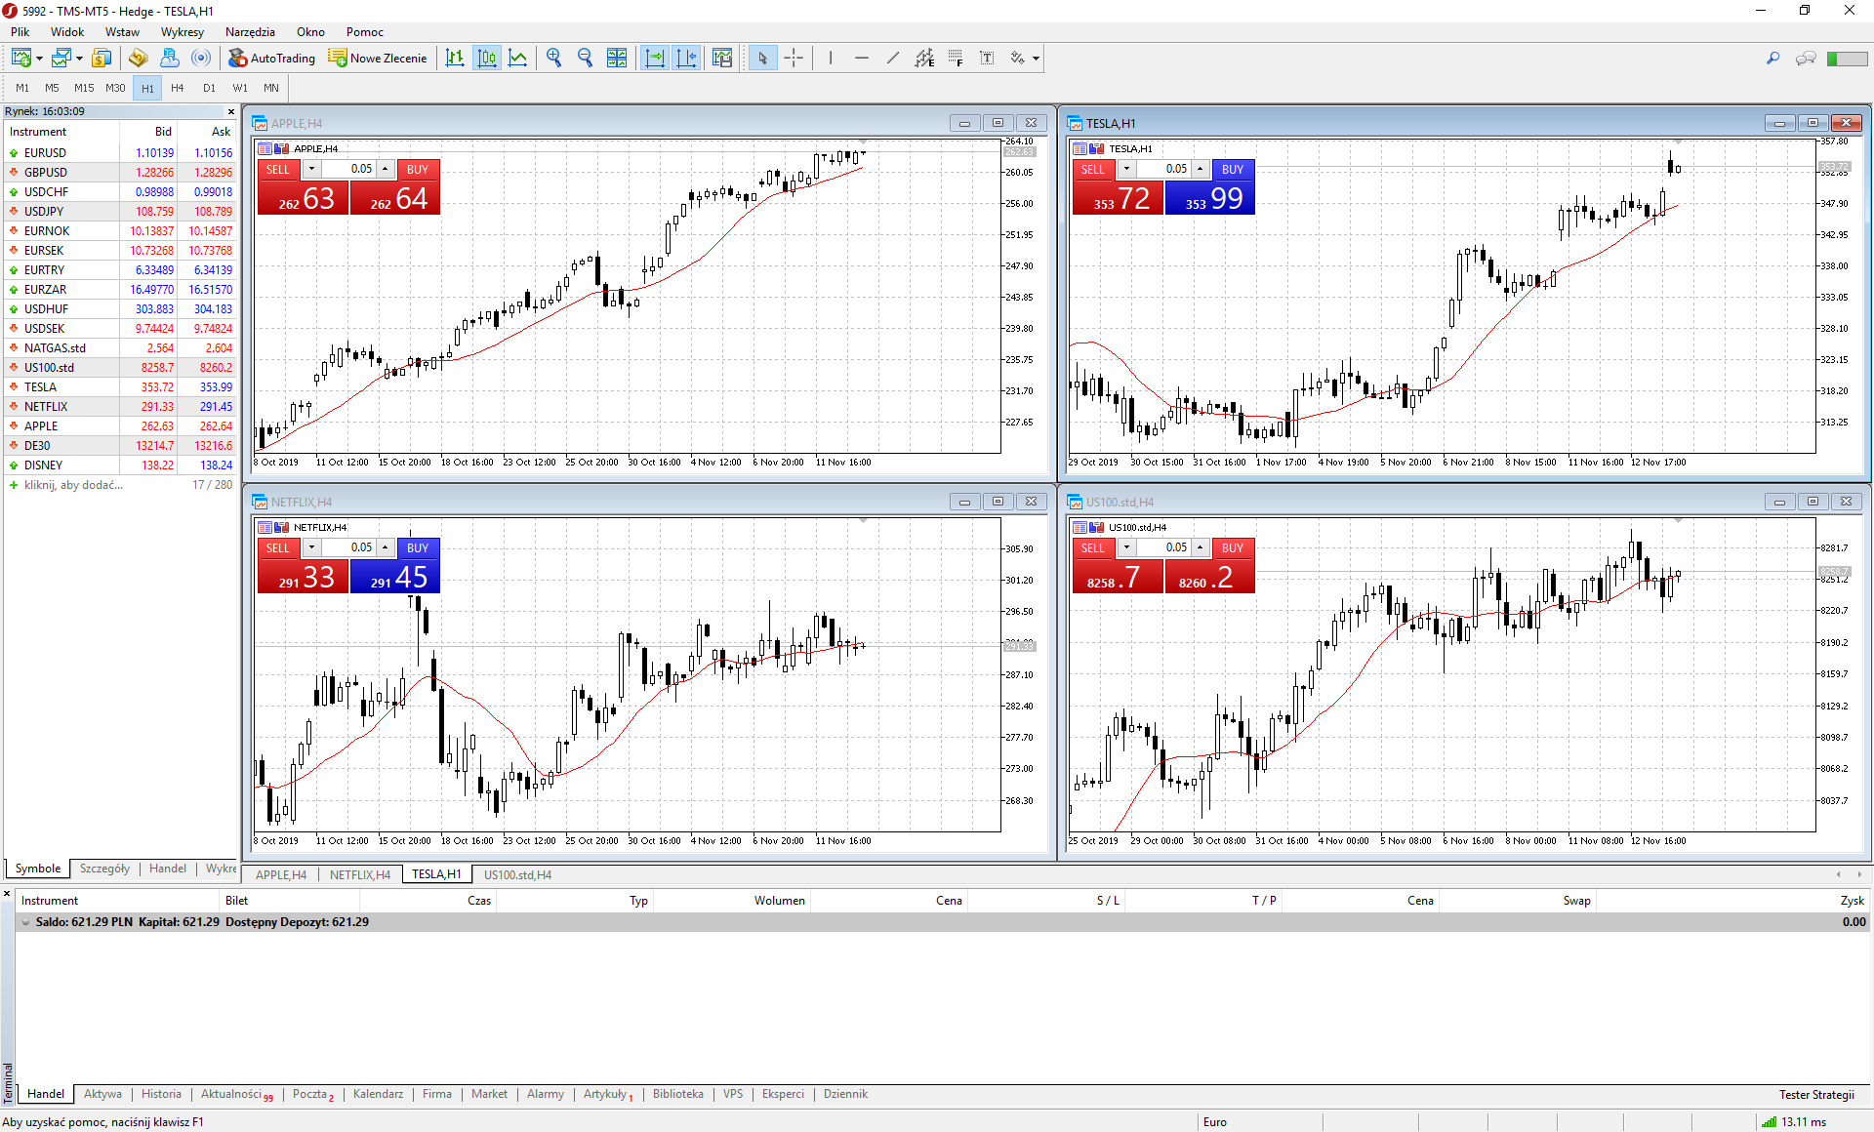Viewport: 1874px width, 1132px height.
Task: Switch to candlestick chart type
Action: 487,59
